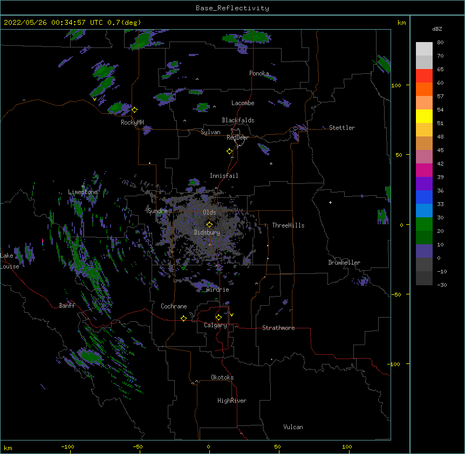Viewport: 465px width, 454px height.
Task: Click the red swatch between 65 and 60 dBZ
Action: tap(424, 76)
